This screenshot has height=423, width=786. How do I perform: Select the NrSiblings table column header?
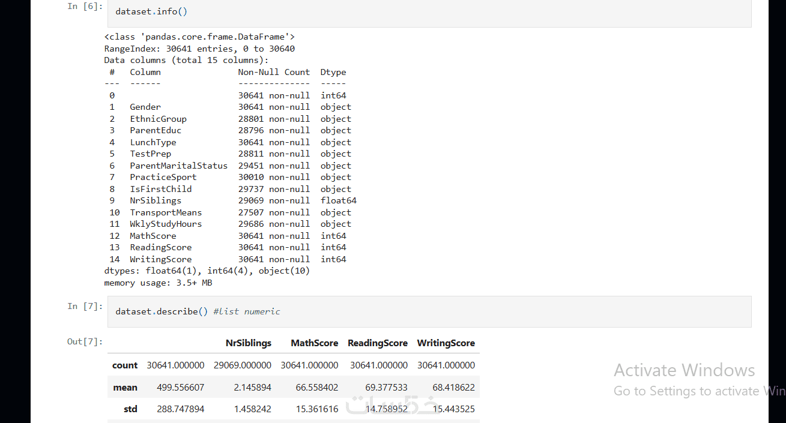point(248,343)
